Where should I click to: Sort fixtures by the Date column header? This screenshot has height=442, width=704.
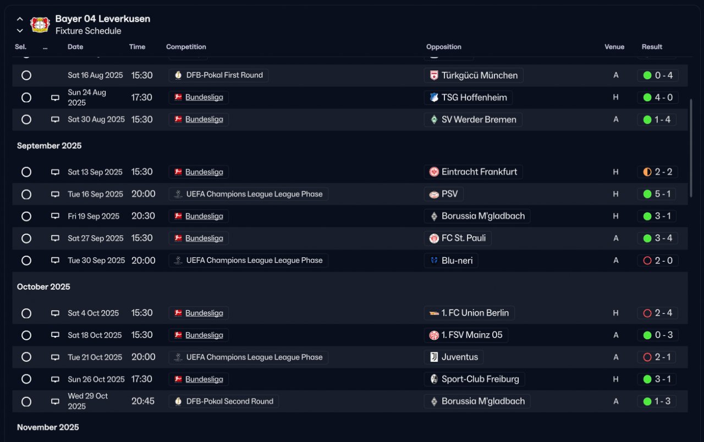[x=75, y=47]
